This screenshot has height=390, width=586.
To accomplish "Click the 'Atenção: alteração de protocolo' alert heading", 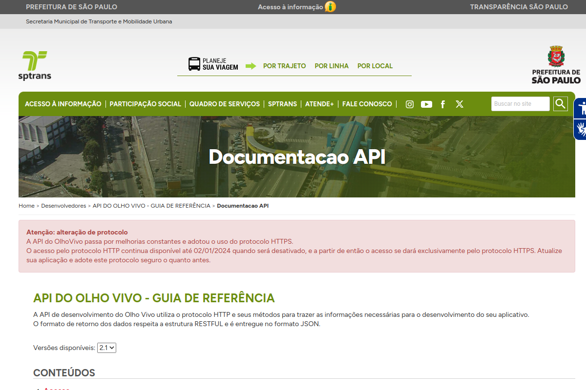I will coord(77,232).
